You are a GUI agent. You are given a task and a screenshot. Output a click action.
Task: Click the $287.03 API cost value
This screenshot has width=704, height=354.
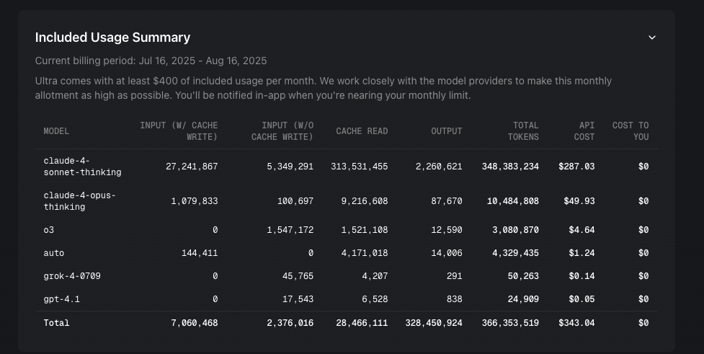click(x=576, y=167)
